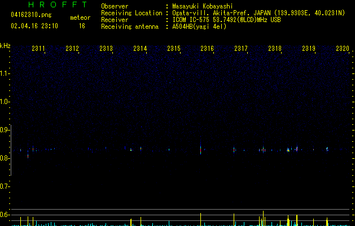Select observer name Masayuki Kobayashi
This screenshot has height=226, width=355.
pyautogui.click(x=203, y=6)
